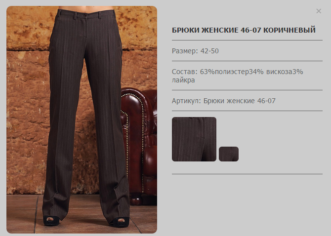Open the large fabric close-up thumbnail
The width and height of the screenshot is (331, 236).
point(194,139)
